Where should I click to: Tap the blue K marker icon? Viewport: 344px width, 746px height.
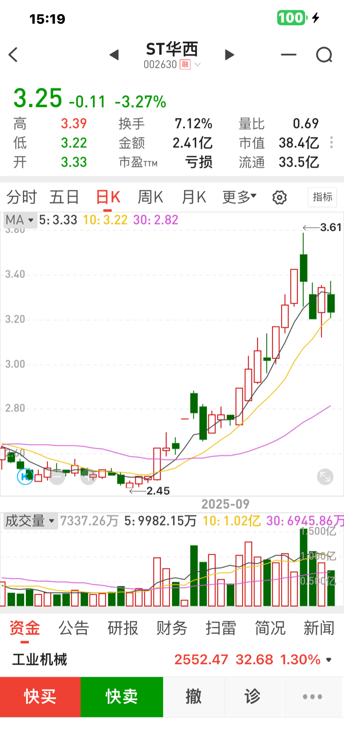pos(25,476)
